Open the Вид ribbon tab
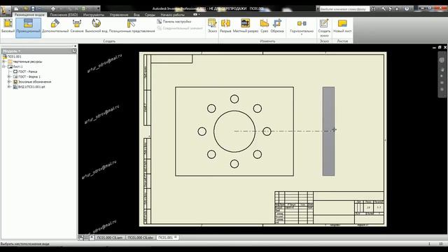Image resolution: width=448 pixels, height=252 pixels. click(136, 15)
